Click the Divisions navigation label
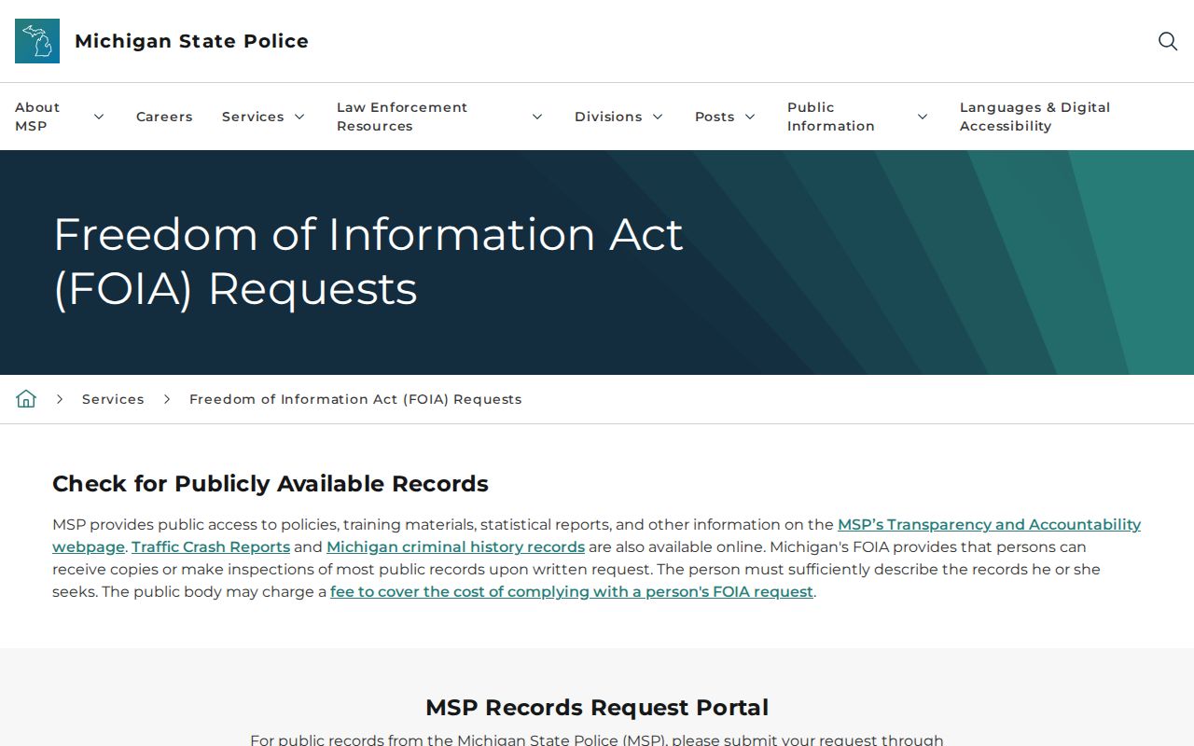This screenshot has height=746, width=1194. (608, 117)
